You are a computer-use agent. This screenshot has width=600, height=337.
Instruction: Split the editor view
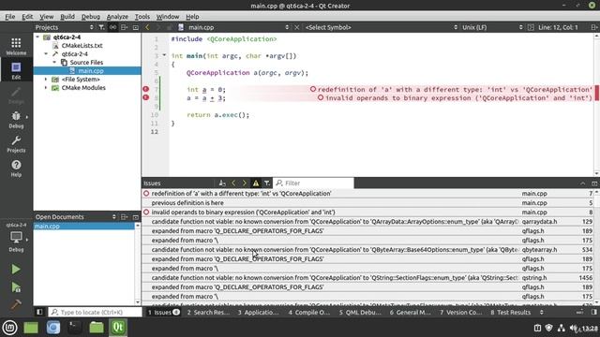(593, 27)
